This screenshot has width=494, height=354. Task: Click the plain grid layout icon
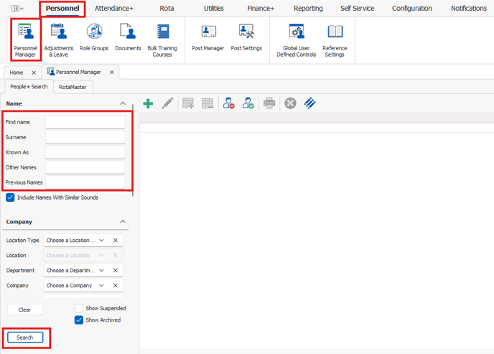pyautogui.click(x=208, y=103)
